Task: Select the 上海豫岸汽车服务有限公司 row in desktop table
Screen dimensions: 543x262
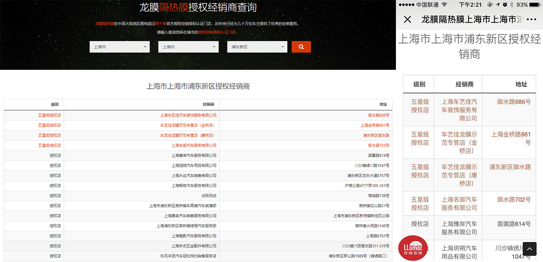Action: click(194, 156)
